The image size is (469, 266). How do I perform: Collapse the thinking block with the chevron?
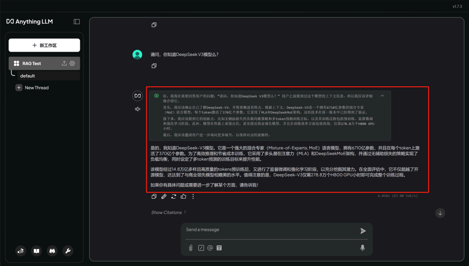click(x=382, y=95)
